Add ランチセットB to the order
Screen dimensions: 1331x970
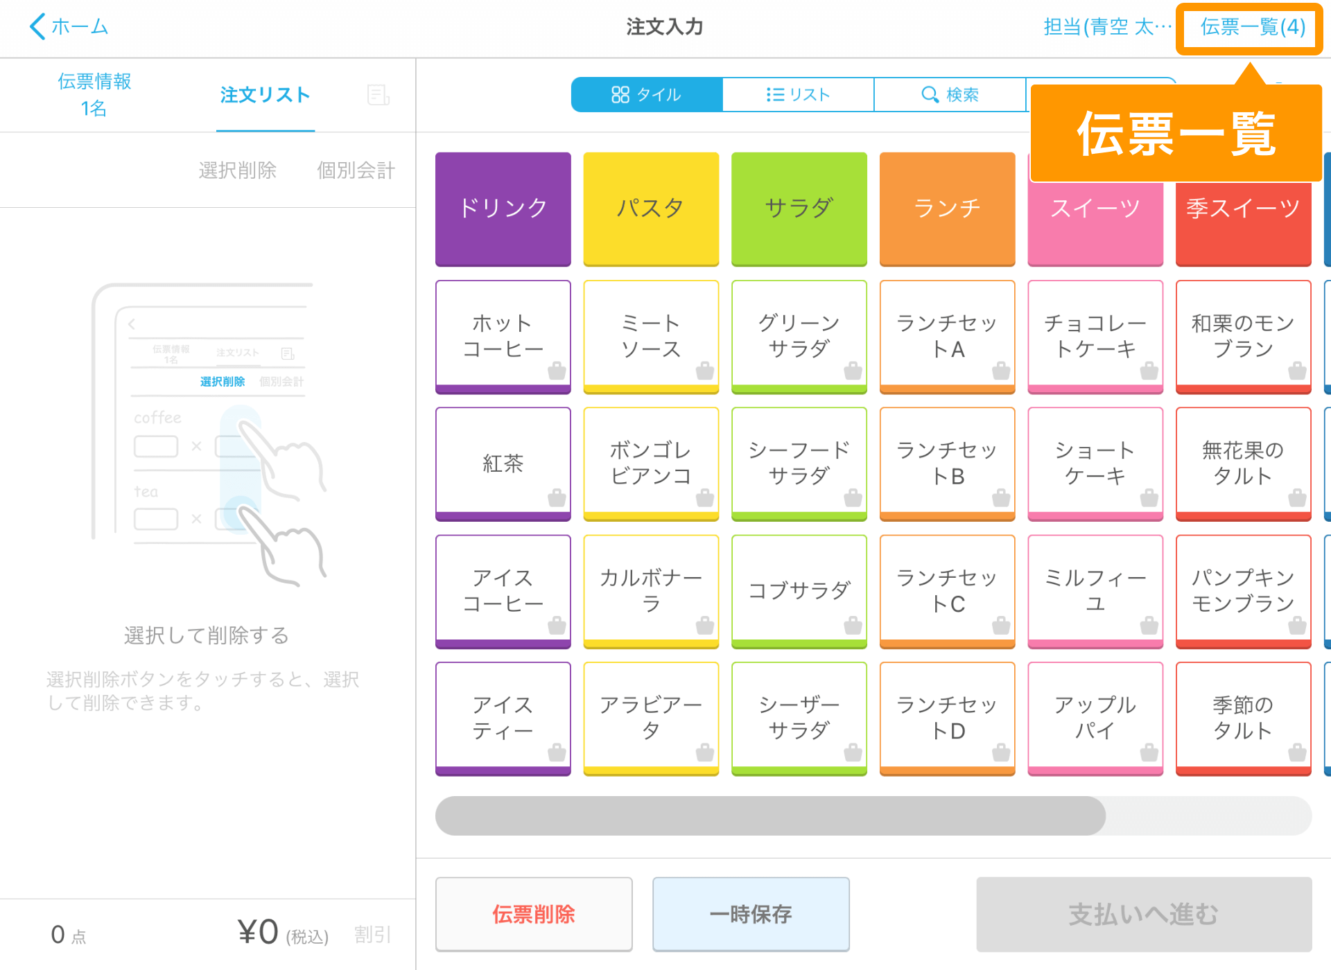[x=947, y=464]
